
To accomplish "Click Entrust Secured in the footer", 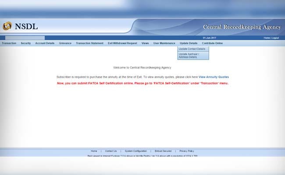I will coord(163,151).
